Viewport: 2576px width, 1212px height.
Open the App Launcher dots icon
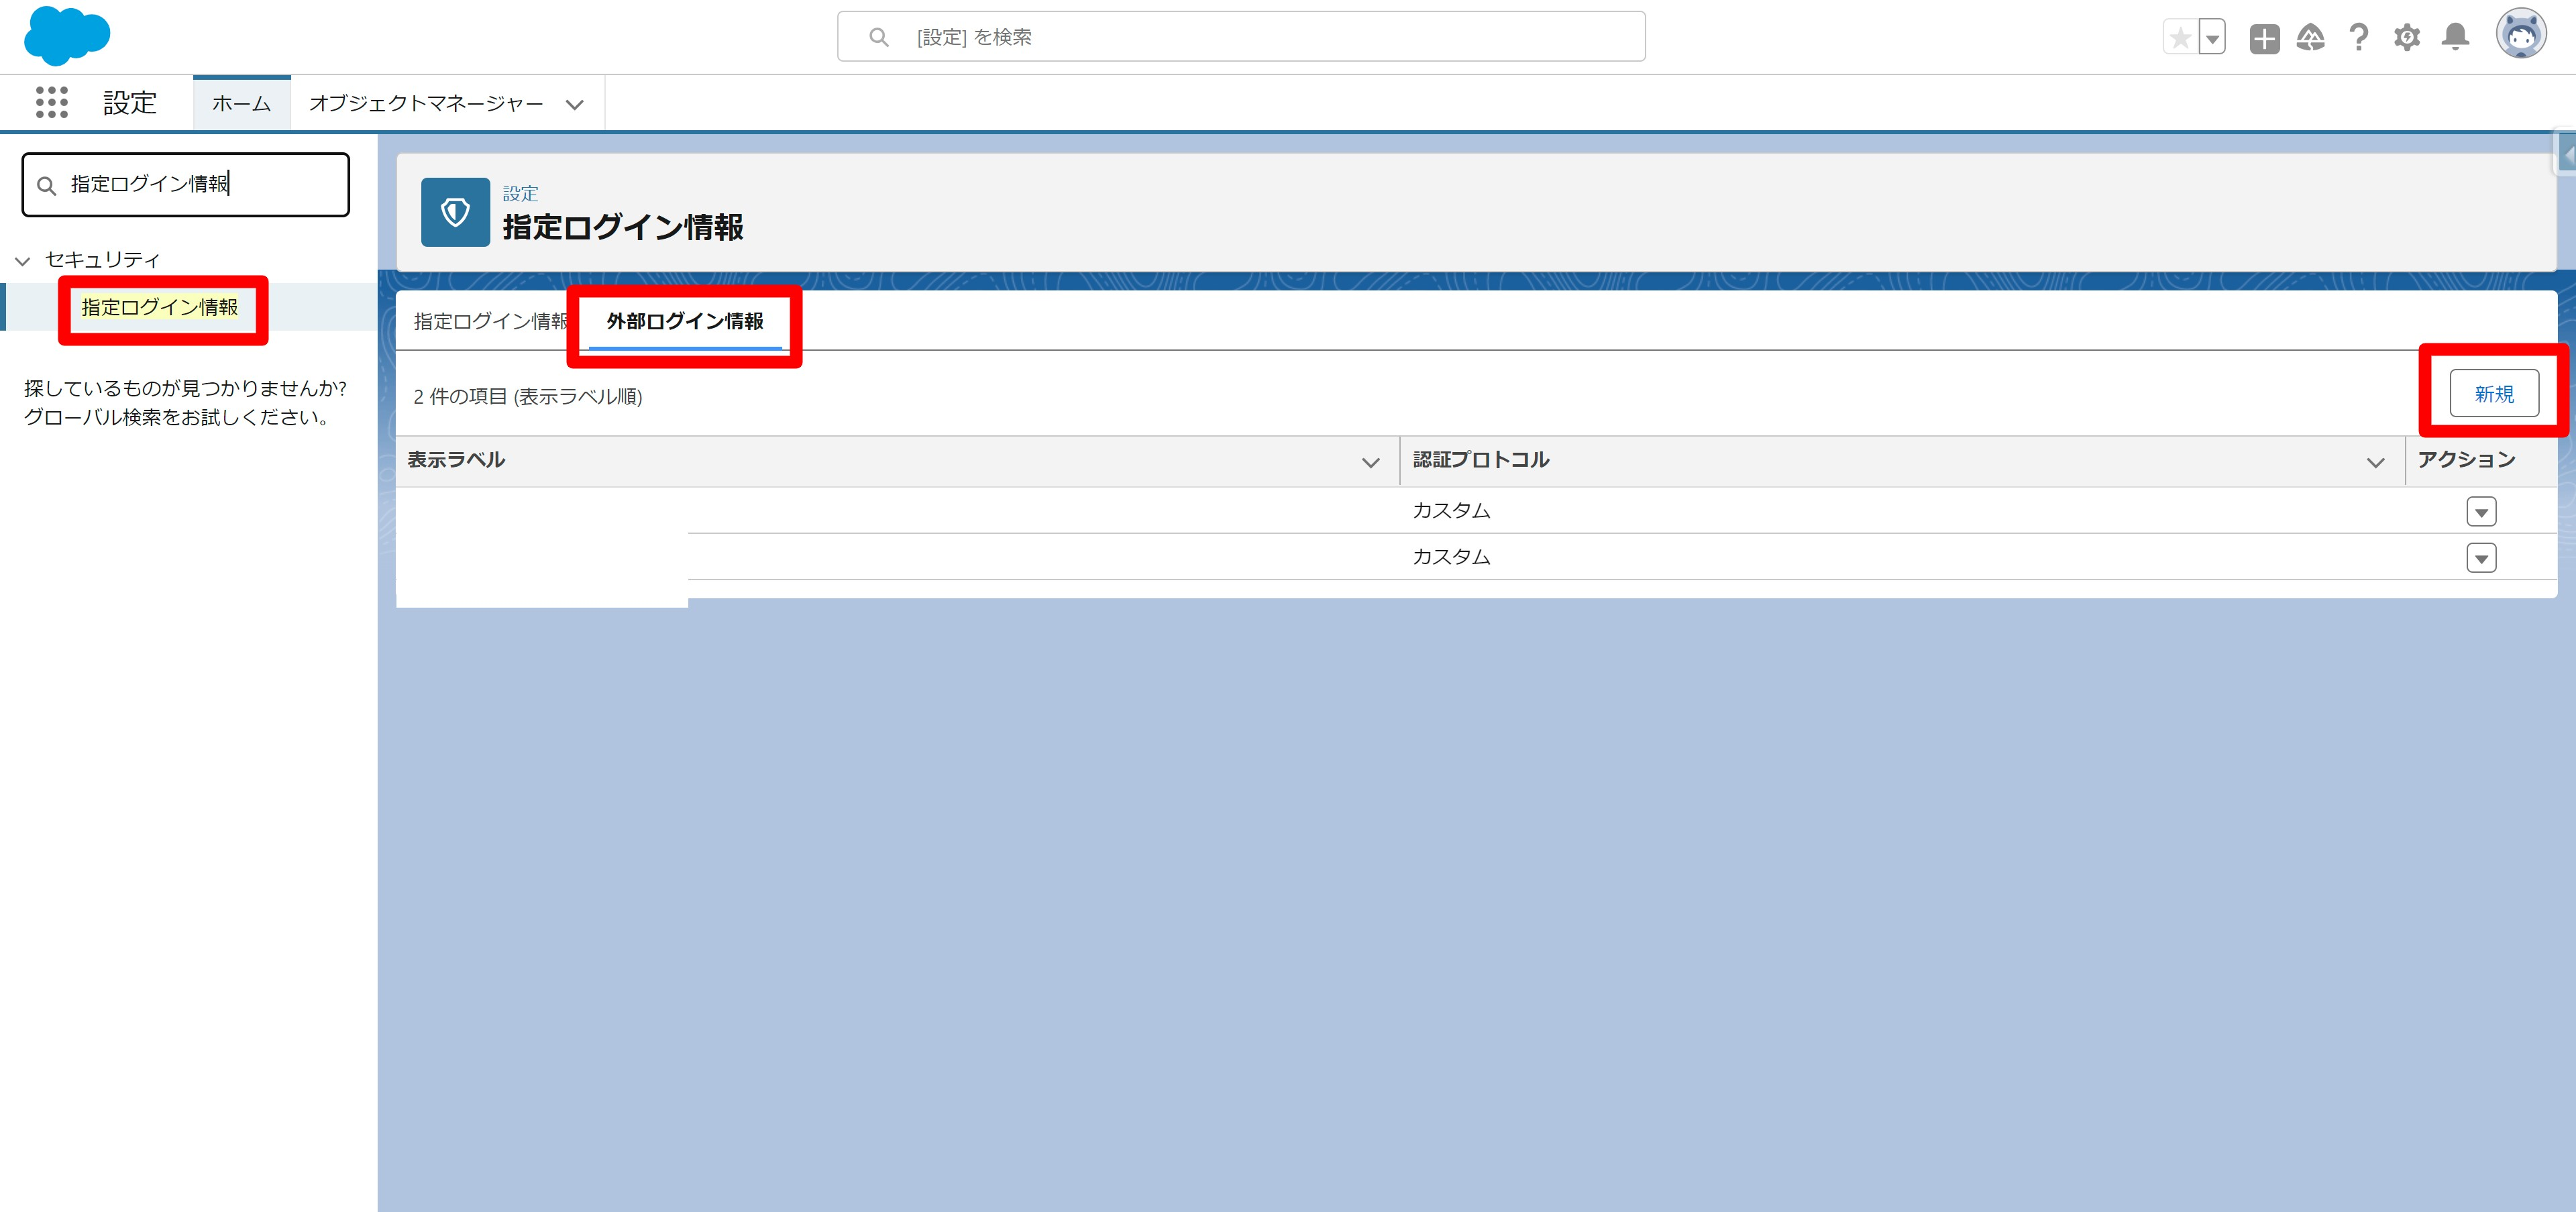(x=51, y=102)
